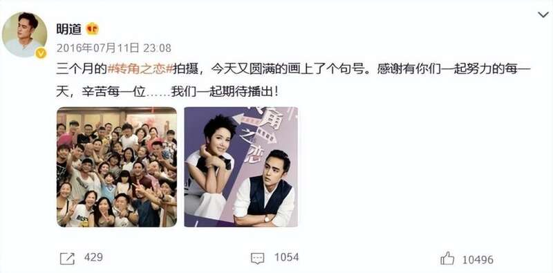Click the orange verified V badge

pyautogui.click(x=41, y=53)
